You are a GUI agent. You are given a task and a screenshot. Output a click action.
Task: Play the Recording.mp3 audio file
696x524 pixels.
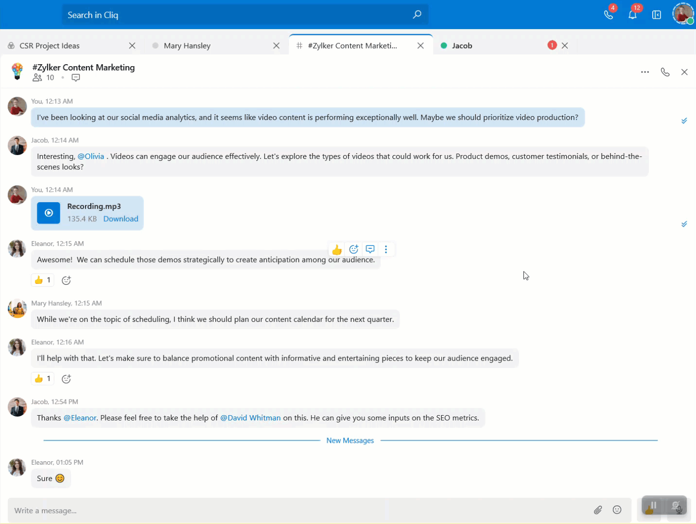(49, 213)
